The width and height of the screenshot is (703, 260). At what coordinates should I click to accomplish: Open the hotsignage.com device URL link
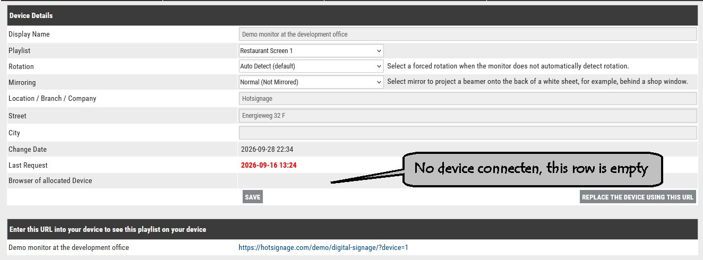[x=323, y=247]
